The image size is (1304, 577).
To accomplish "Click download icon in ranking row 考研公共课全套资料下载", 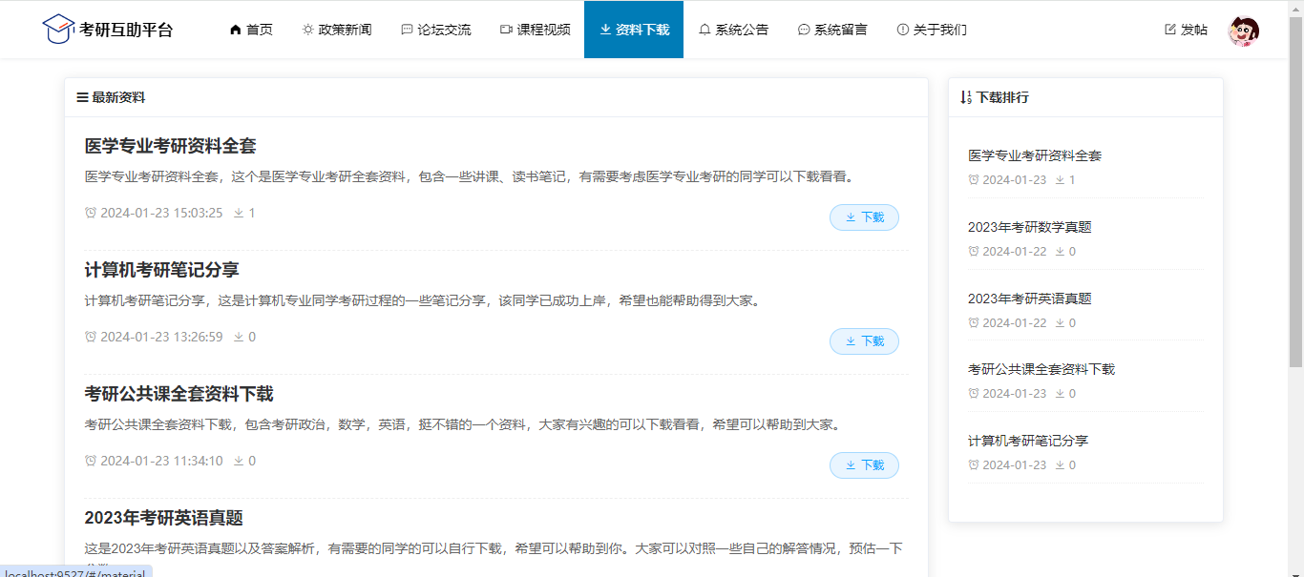I will [x=1060, y=394].
